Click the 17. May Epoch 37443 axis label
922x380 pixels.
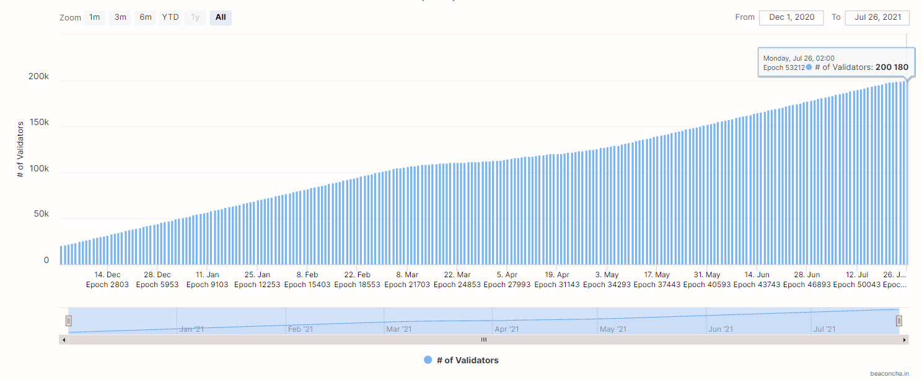click(657, 280)
